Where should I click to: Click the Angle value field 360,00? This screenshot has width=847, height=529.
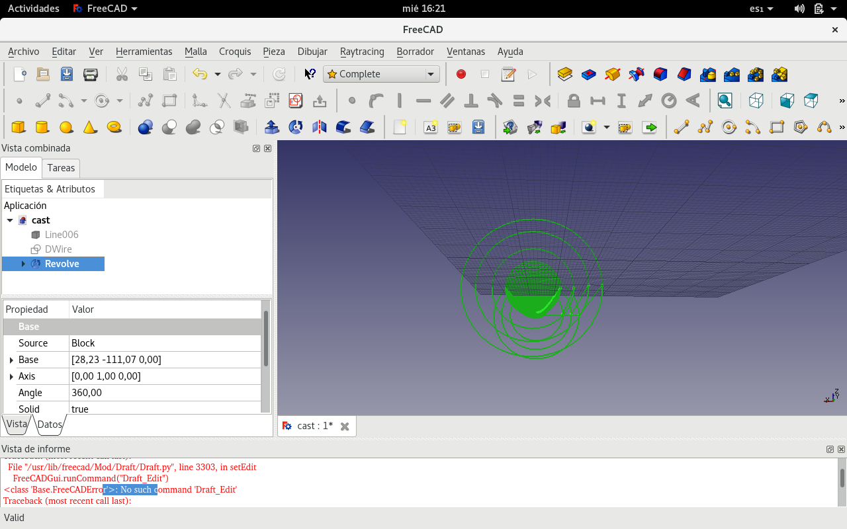coord(165,393)
